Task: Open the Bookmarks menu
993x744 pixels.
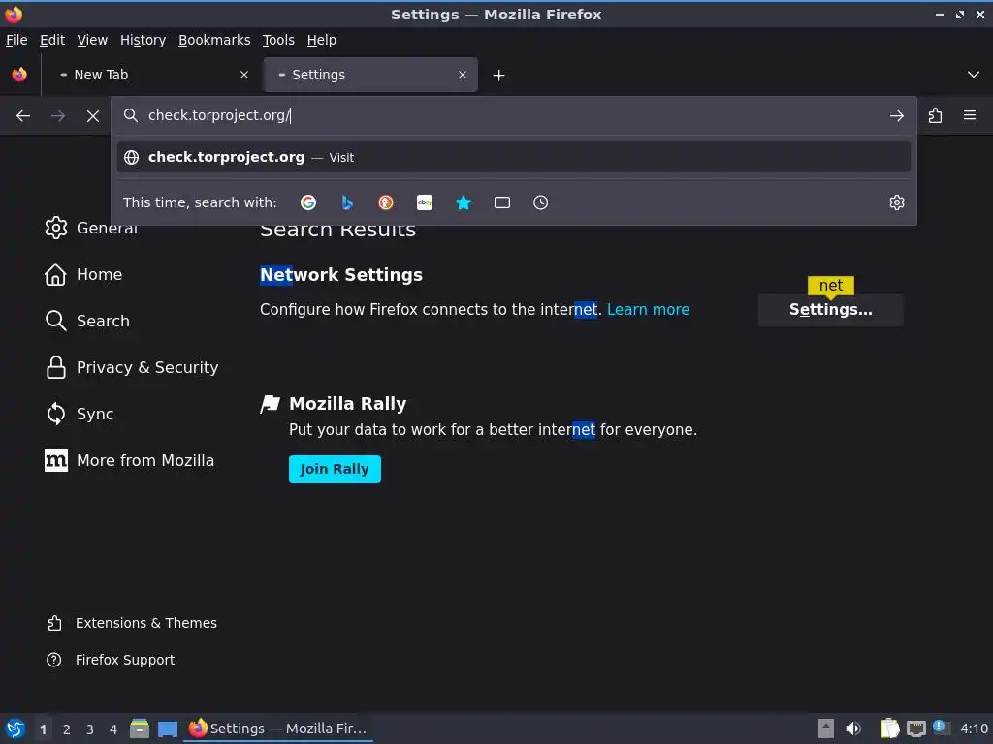Action: pos(214,40)
